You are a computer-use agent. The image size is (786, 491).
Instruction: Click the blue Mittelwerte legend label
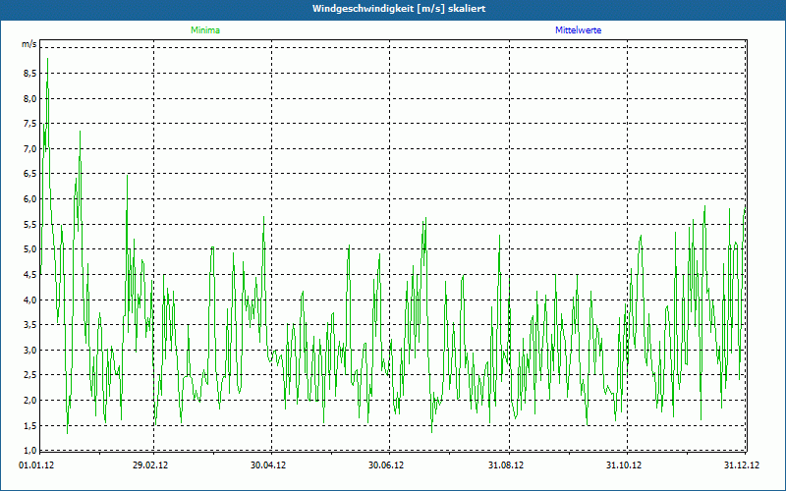click(x=578, y=30)
